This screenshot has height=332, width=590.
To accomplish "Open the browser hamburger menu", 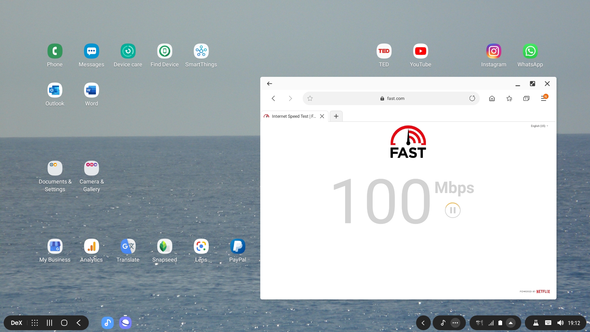I will point(543,98).
